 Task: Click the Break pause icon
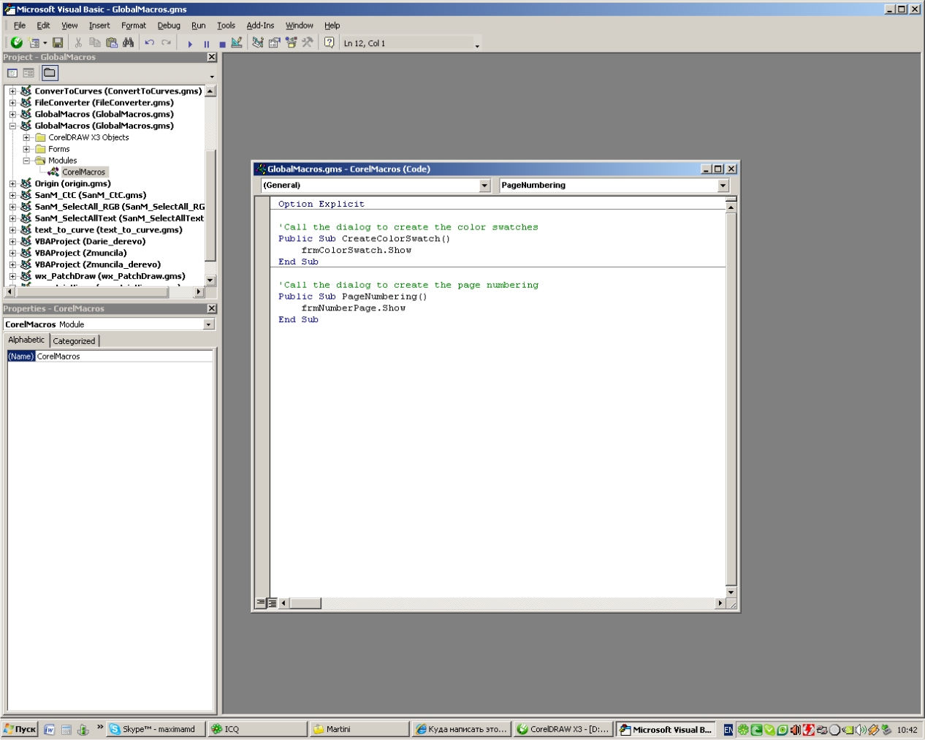[207, 44]
